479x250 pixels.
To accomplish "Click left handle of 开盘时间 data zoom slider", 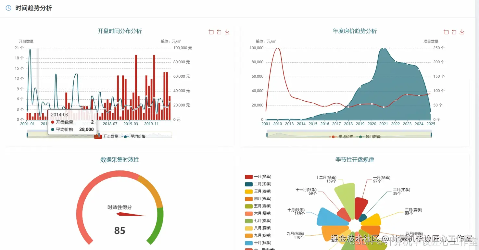I will coord(27,134).
